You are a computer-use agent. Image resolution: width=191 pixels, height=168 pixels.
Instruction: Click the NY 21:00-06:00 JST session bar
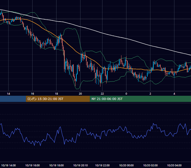point(140,99)
